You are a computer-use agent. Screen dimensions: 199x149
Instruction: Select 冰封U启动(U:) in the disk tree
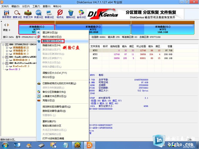click(x=21, y=60)
